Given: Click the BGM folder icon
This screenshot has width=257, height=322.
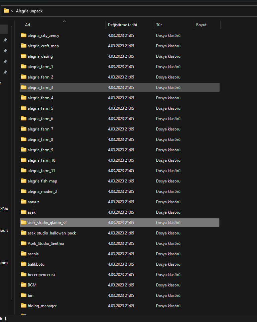Looking at the screenshot, I should point(24,285).
